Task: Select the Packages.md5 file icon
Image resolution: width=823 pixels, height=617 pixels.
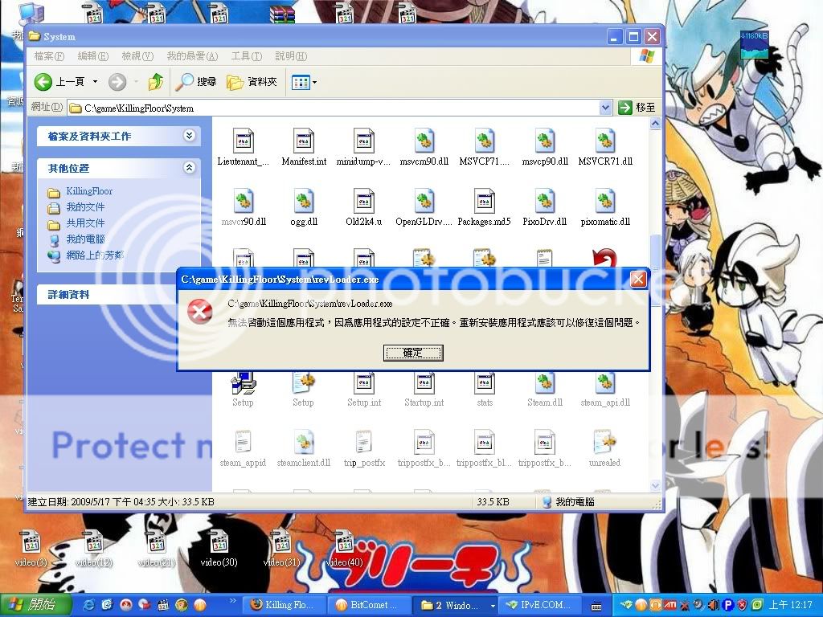Action: click(484, 202)
